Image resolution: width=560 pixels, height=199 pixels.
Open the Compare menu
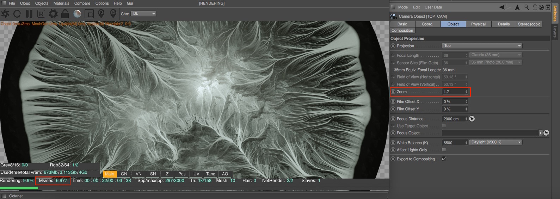[x=82, y=3]
